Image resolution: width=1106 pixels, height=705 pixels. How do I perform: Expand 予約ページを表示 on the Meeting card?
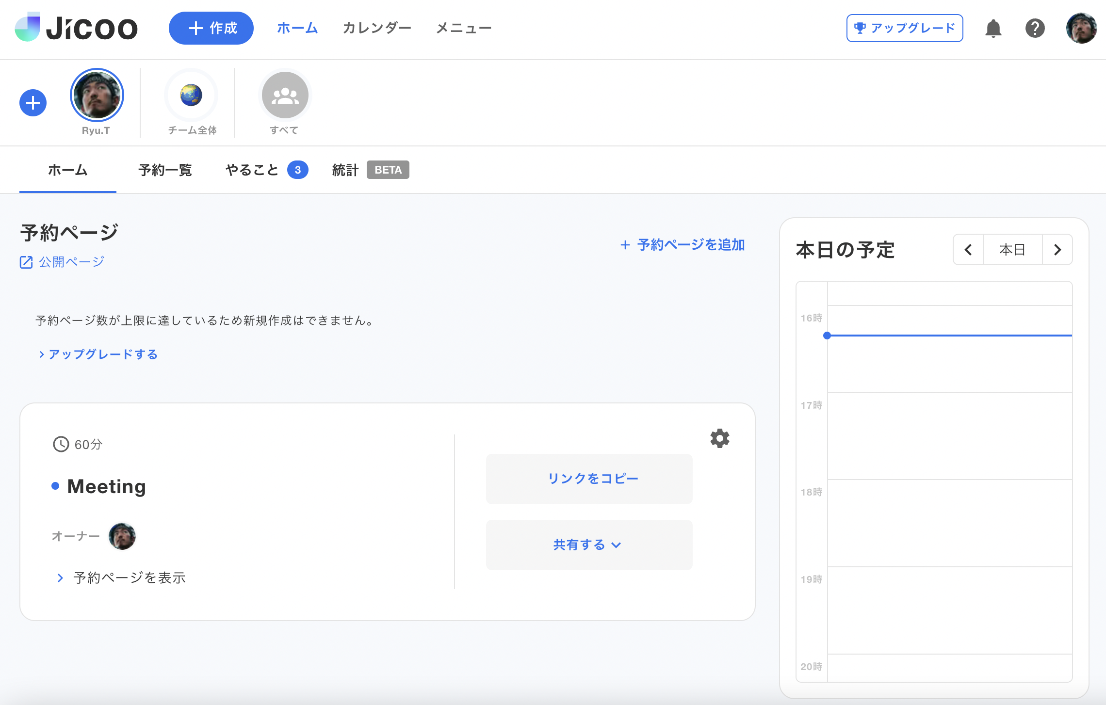(x=129, y=577)
